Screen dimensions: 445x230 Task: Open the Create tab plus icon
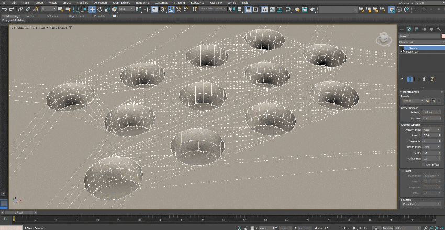402,29
